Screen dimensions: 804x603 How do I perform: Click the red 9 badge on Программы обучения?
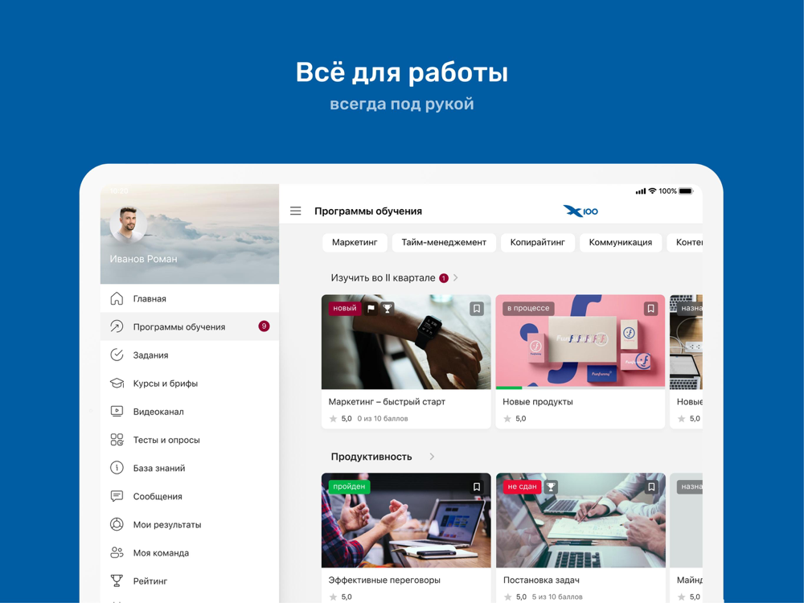(264, 326)
